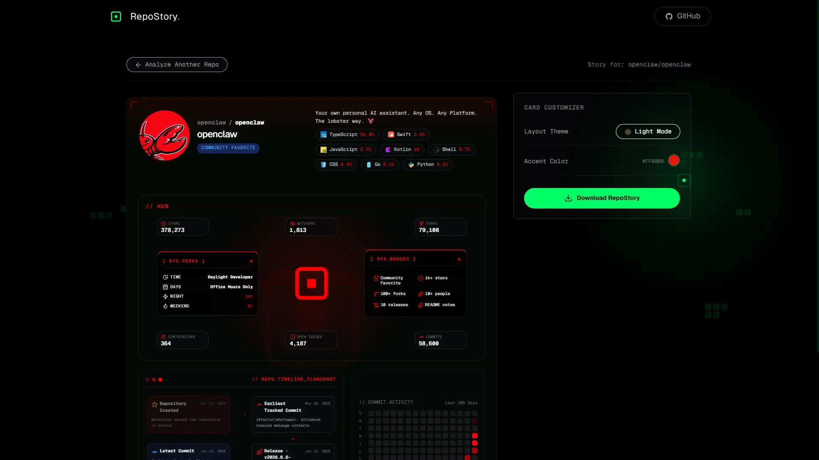Click the rocket icon on Release card
The height and width of the screenshot is (460, 819).
[x=259, y=452]
